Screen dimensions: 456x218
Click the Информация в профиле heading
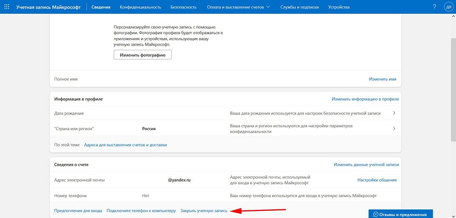[78, 99]
